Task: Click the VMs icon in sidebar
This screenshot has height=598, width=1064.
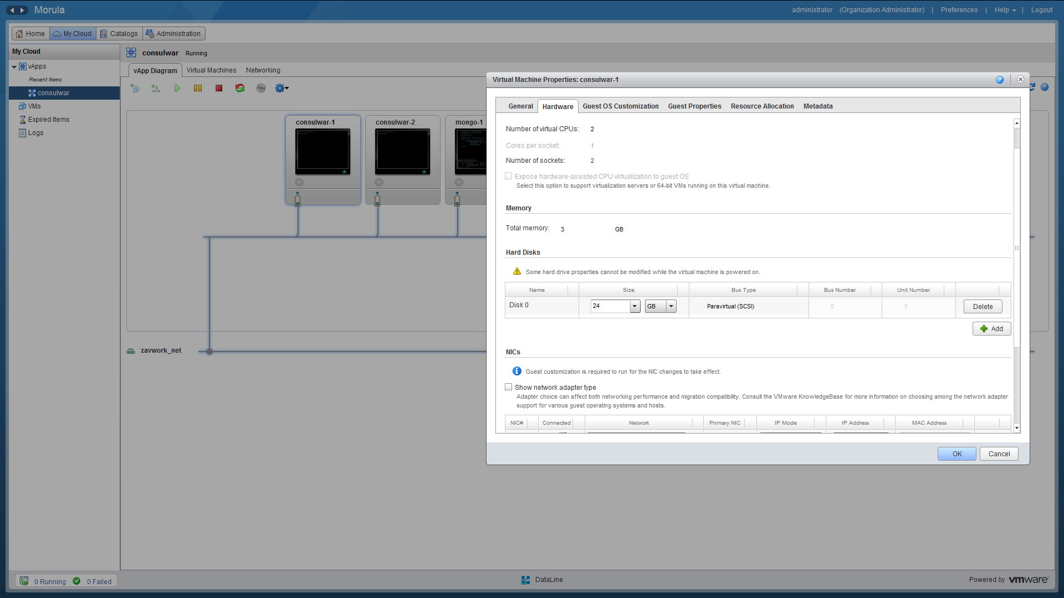Action: 23,106
